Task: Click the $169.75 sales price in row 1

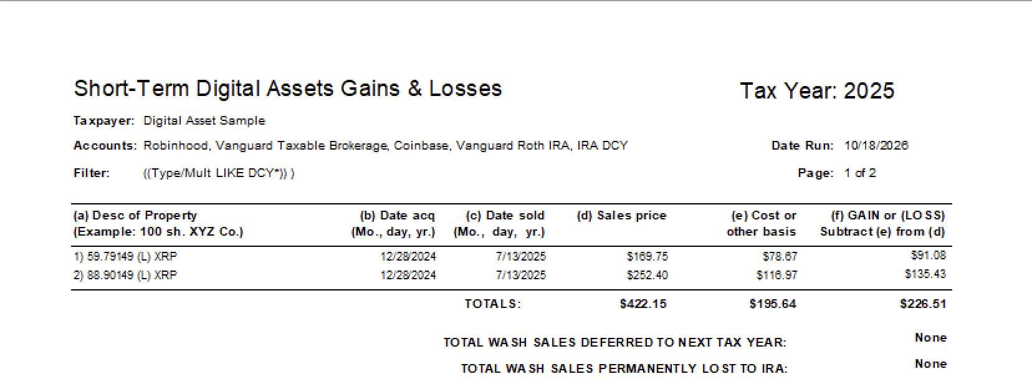Action: (x=647, y=256)
